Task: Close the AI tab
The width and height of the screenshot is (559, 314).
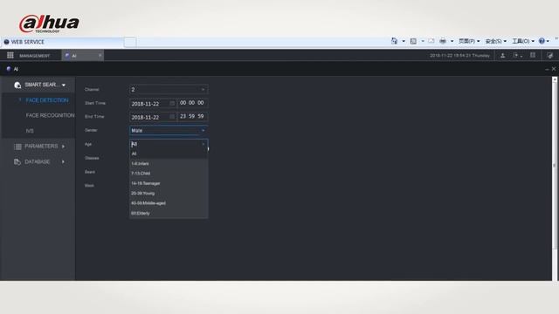Action: click(x=100, y=55)
